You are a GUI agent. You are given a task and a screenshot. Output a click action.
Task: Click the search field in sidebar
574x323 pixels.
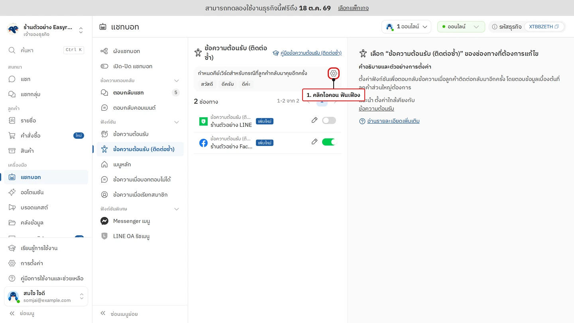tap(46, 50)
